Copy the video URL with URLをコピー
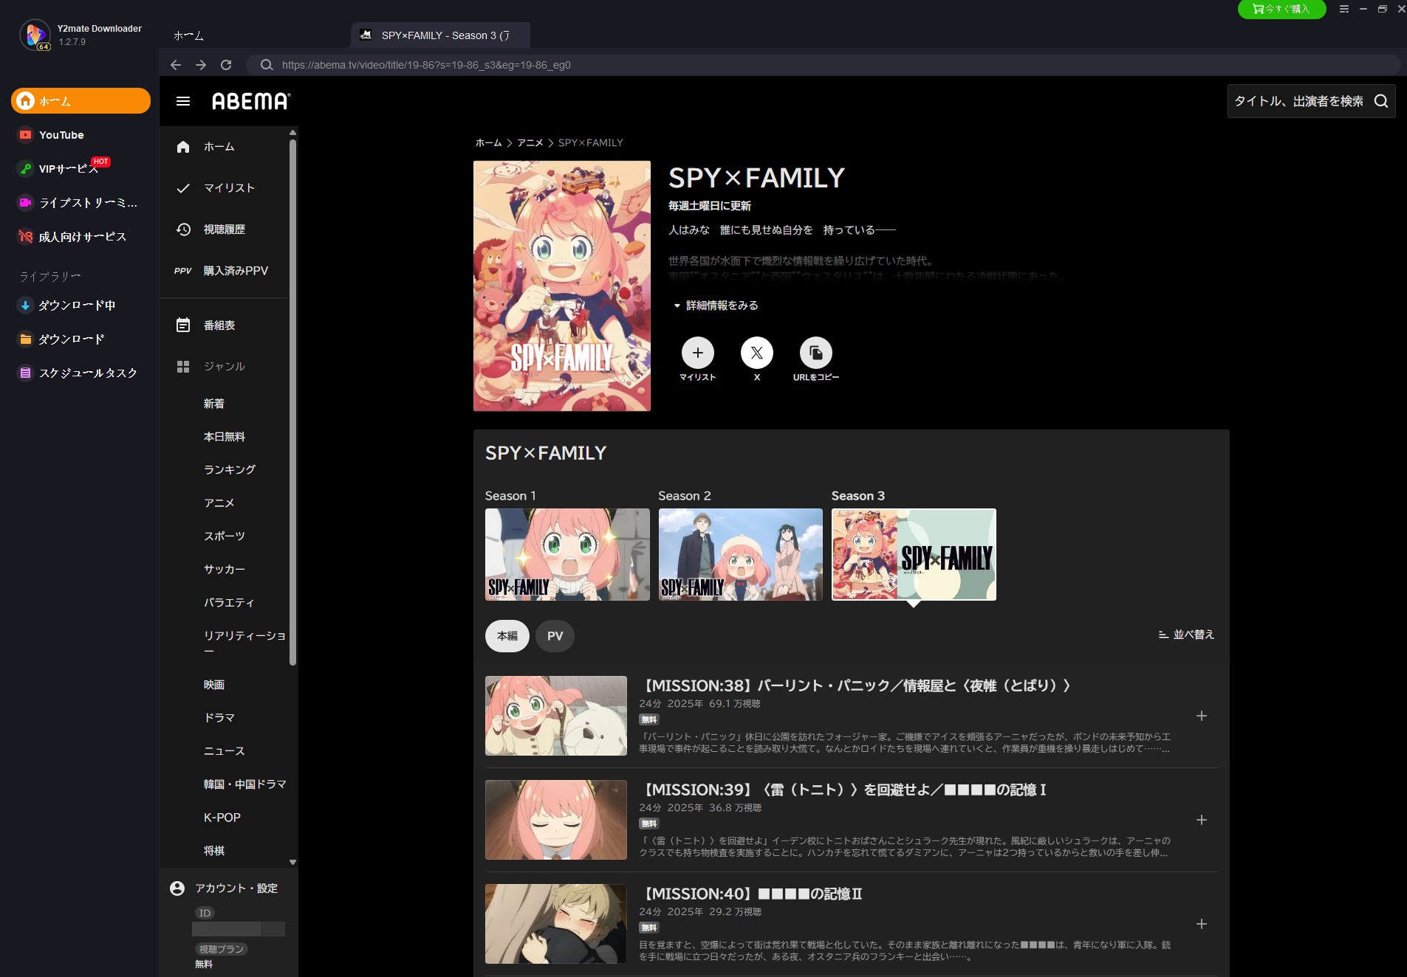Image resolution: width=1407 pixels, height=977 pixels. (816, 353)
